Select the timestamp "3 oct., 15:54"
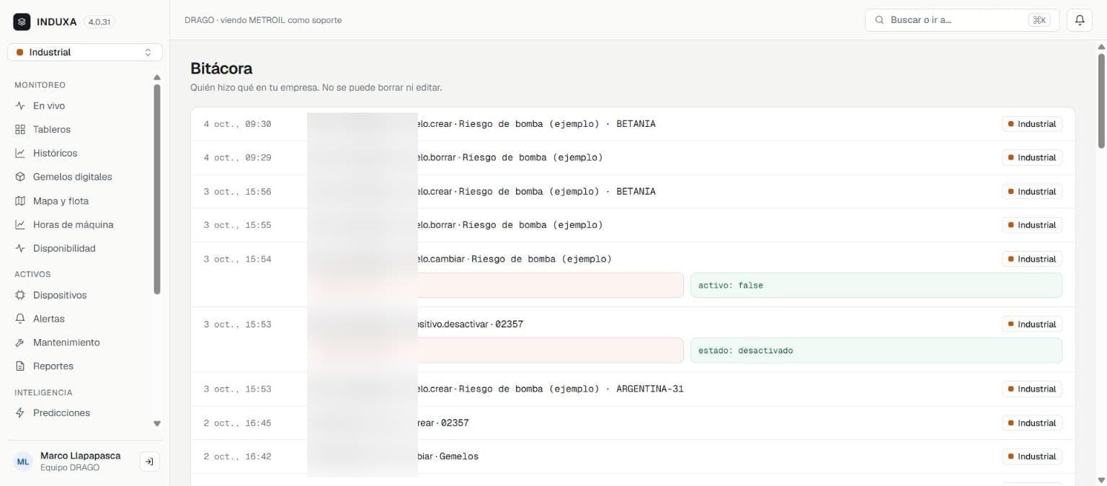 [238, 260]
